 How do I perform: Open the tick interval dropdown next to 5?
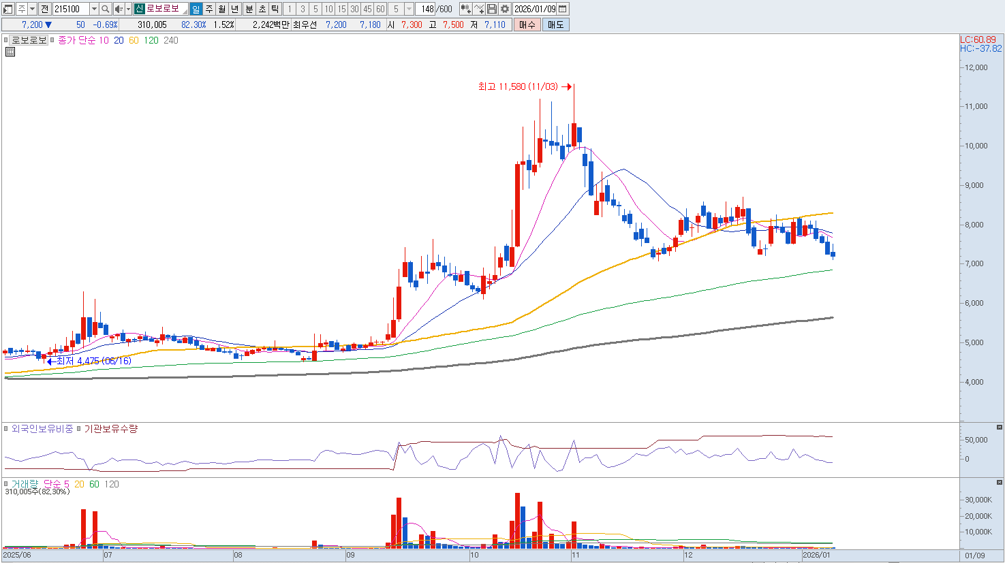tap(409, 9)
